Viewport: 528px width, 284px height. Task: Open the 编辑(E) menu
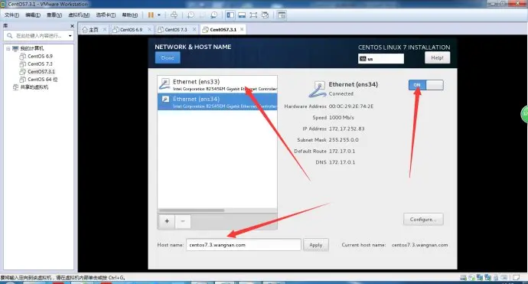[x=33, y=15]
